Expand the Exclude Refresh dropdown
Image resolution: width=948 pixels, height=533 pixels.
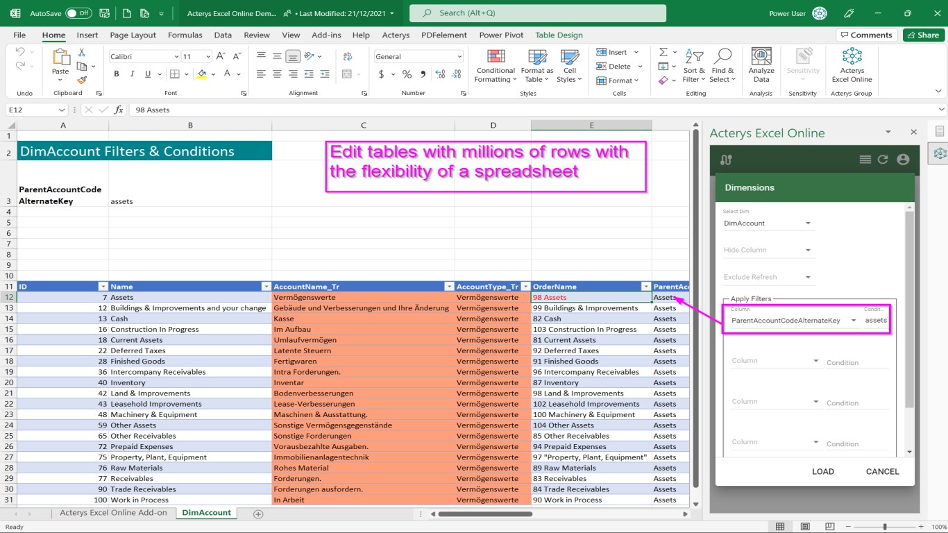[768, 277]
